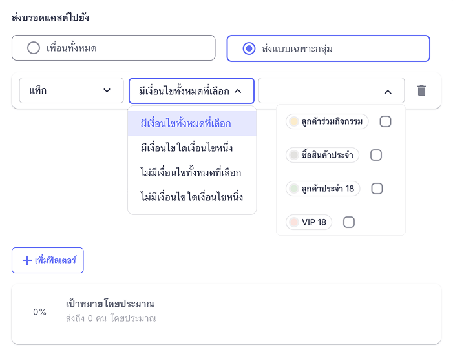Check the ลูกค้าประจำ 18 tag checkbox

pyautogui.click(x=377, y=189)
